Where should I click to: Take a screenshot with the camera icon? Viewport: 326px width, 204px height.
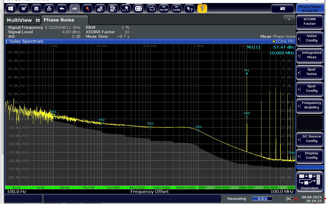282,8
